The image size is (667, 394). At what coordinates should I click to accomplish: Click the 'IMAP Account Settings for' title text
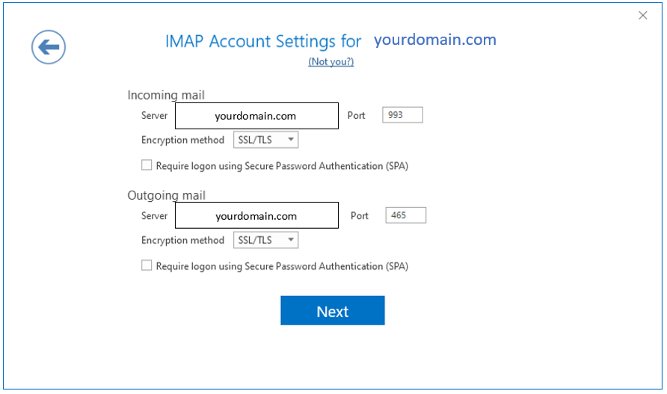[x=263, y=41]
